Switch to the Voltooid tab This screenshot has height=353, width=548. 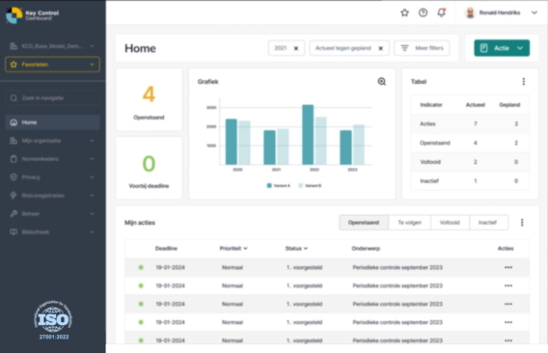tap(450, 223)
